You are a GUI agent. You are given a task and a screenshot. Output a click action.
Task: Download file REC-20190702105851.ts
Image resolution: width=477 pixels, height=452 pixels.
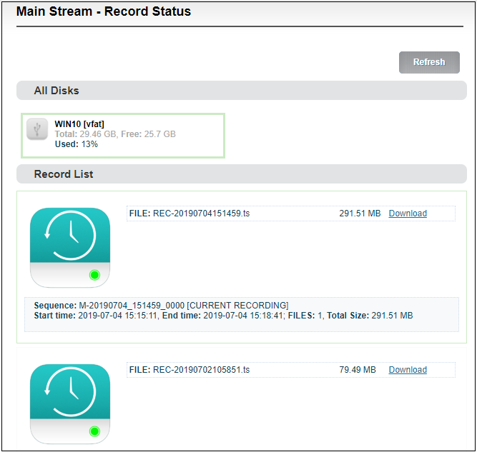tap(408, 370)
